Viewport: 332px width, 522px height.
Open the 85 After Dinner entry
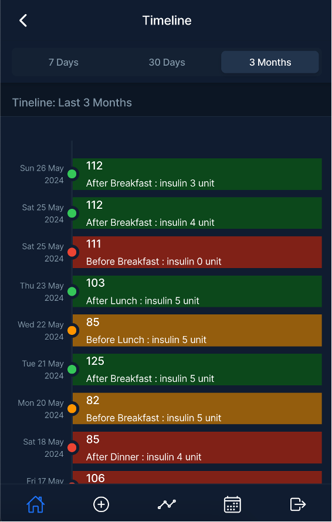[197, 448]
